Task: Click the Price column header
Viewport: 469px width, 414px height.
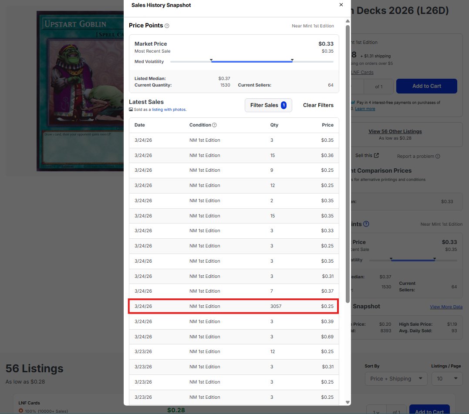Action: [x=327, y=125]
